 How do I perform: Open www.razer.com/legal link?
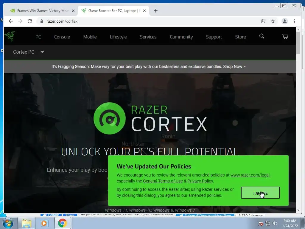[250, 175]
